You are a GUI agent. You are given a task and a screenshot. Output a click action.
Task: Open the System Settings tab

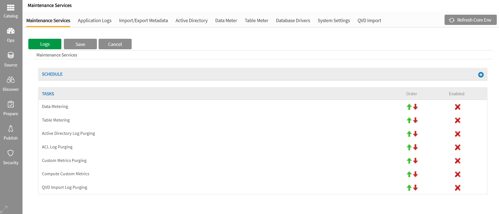click(x=333, y=20)
